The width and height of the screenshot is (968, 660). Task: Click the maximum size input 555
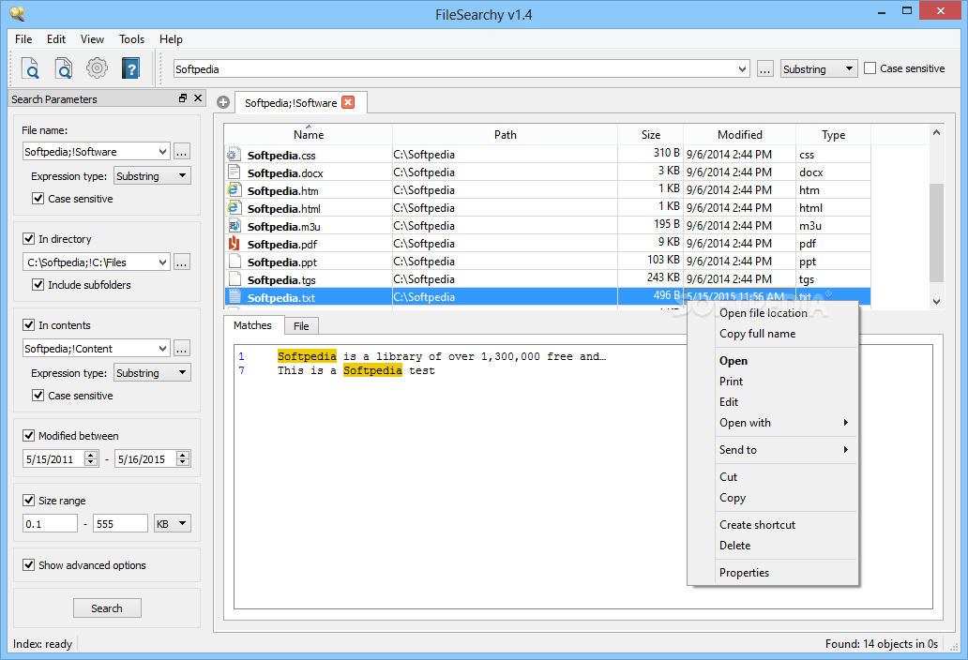click(120, 524)
